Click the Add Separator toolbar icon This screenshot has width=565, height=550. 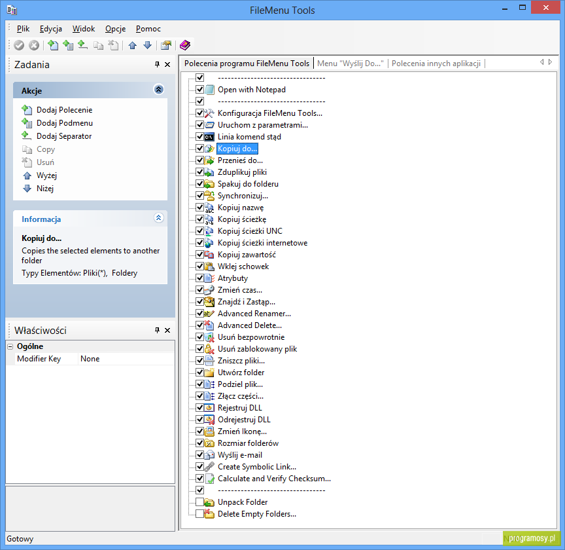coord(83,45)
